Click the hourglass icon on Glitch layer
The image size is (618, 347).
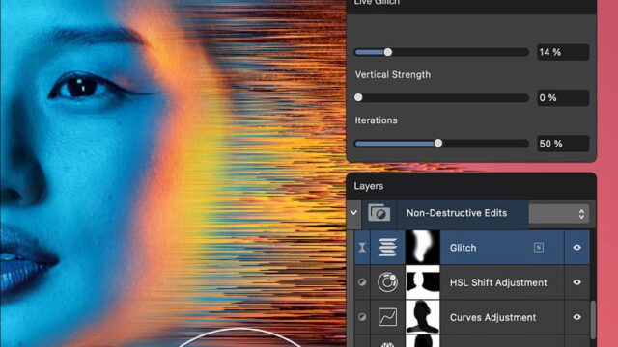[x=362, y=248]
